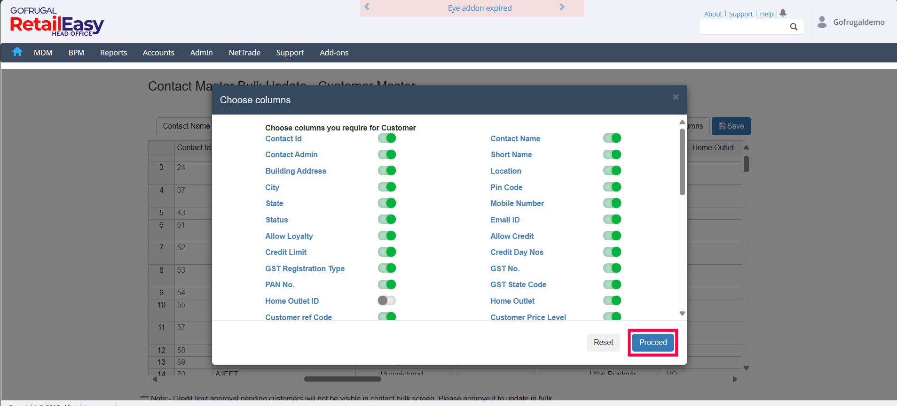This screenshot has width=897, height=406.
Task: Click the Gofrugaldemo username
Action: click(x=859, y=22)
